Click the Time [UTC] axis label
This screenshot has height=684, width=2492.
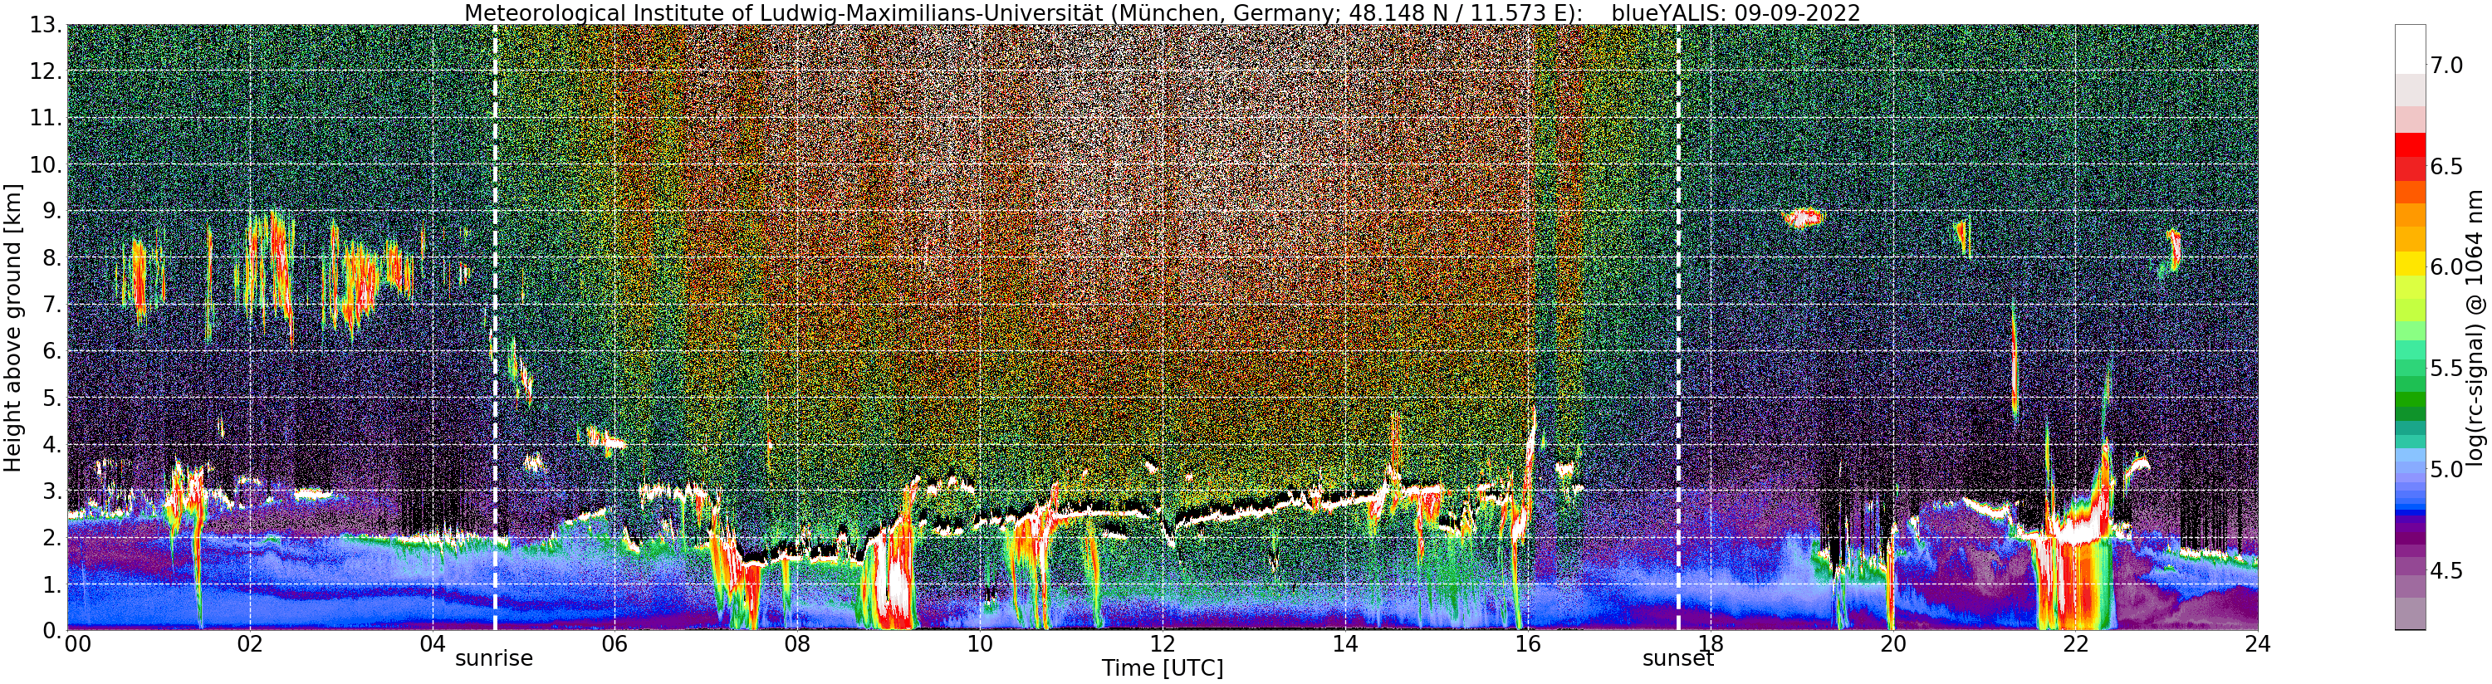click(x=1162, y=668)
